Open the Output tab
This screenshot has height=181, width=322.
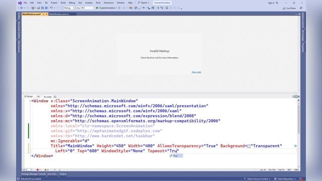(63, 174)
